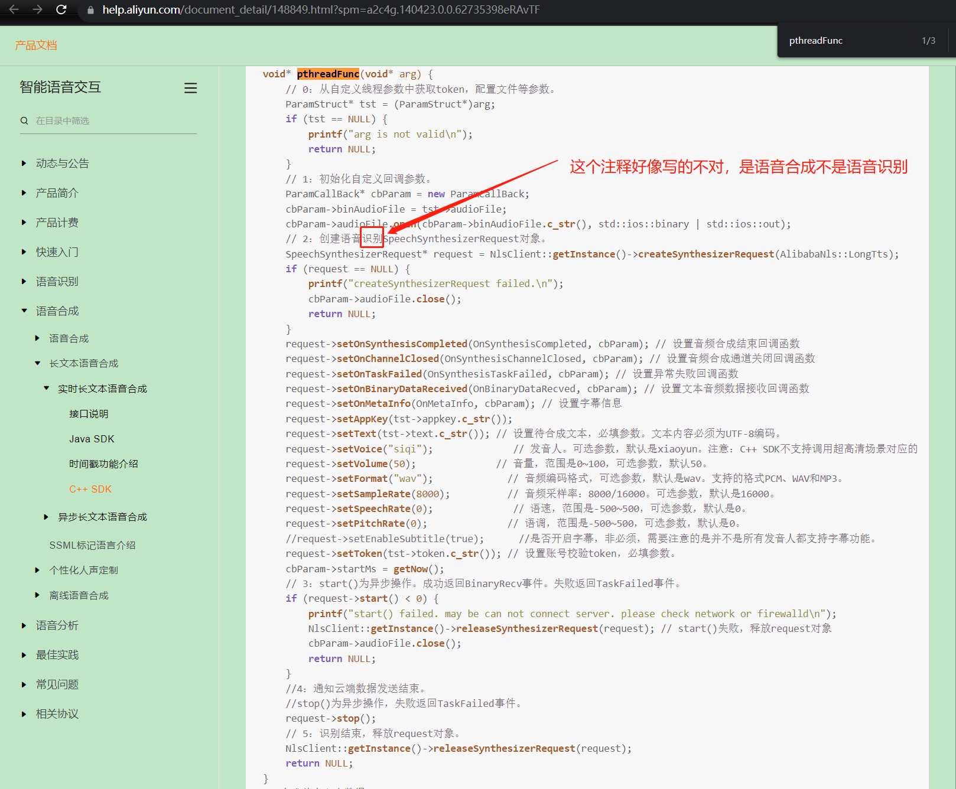This screenshot has height=789, width=956.
Task: Click the setFormat("wav") code line
Action: tap(359, 478)
